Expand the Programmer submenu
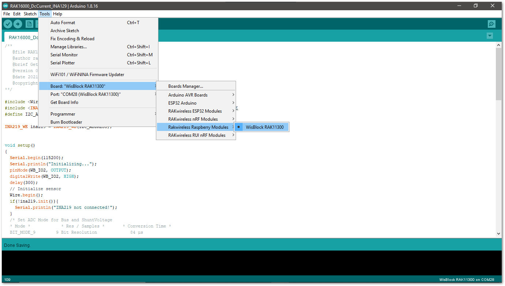505x286 pixels. tap(98, 114)
